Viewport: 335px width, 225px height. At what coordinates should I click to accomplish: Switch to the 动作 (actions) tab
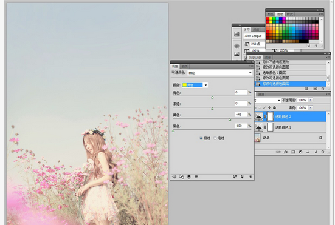[x=268, y=58]
